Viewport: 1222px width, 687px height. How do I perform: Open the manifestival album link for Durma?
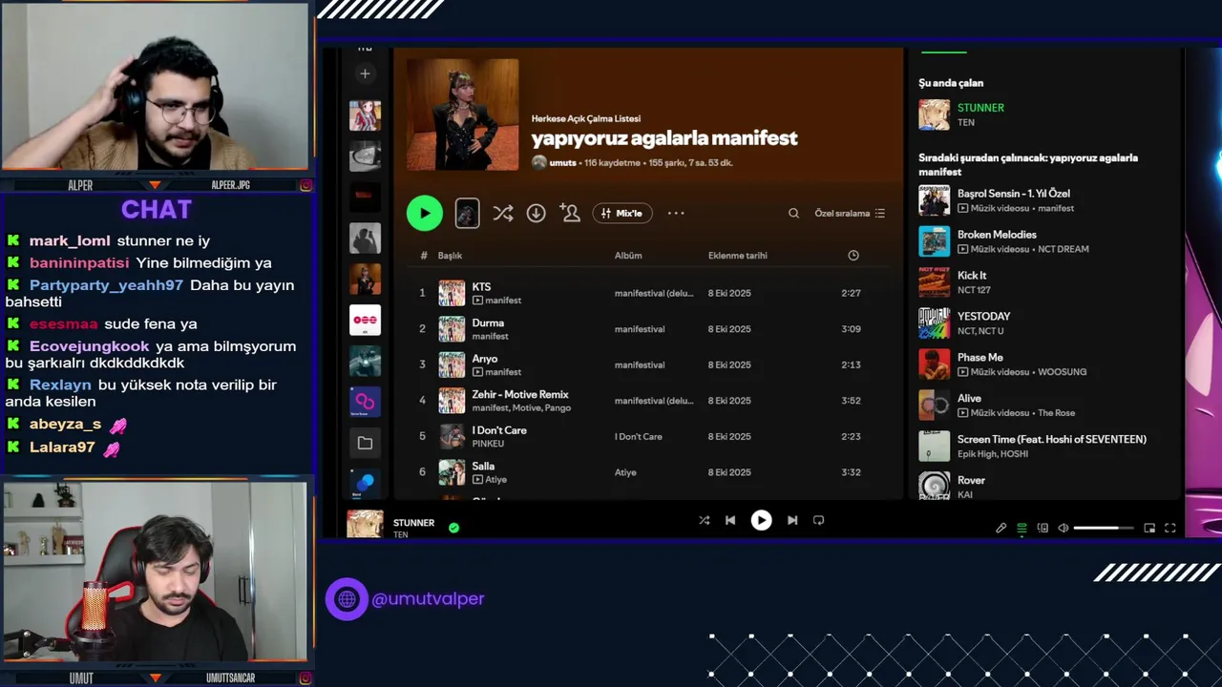pyautogui.click(x=640, y=329)
